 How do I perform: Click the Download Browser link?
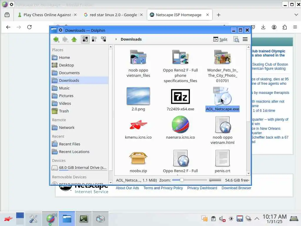pos(236,188)
